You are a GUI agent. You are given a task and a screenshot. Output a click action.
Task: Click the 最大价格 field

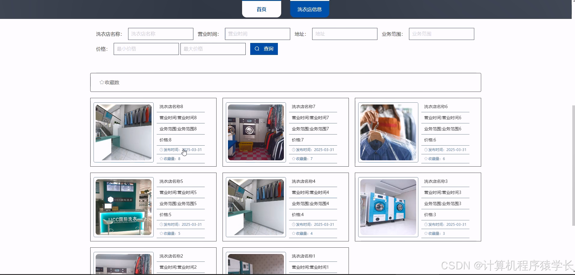pos(213,49)
